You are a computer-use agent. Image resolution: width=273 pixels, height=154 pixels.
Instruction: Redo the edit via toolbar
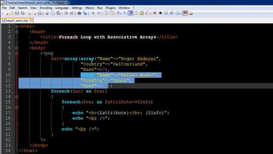point(72,13)
